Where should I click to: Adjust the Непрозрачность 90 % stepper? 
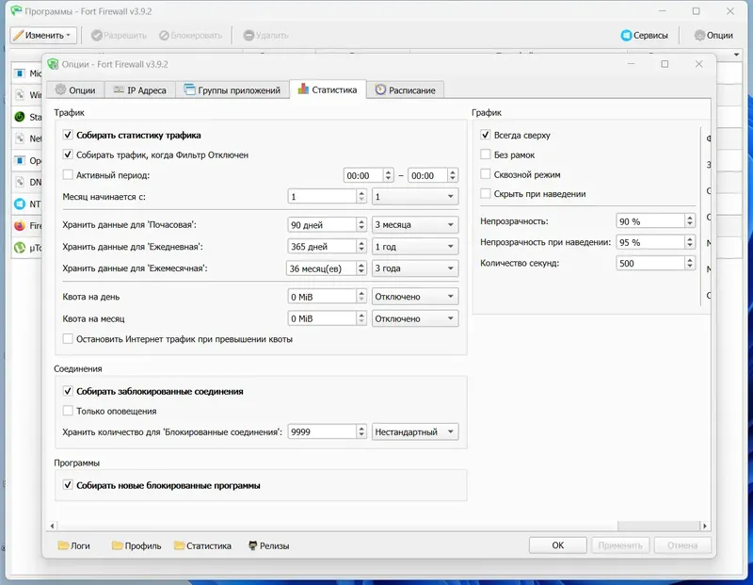pyautogui.click(x=690, y=221)
